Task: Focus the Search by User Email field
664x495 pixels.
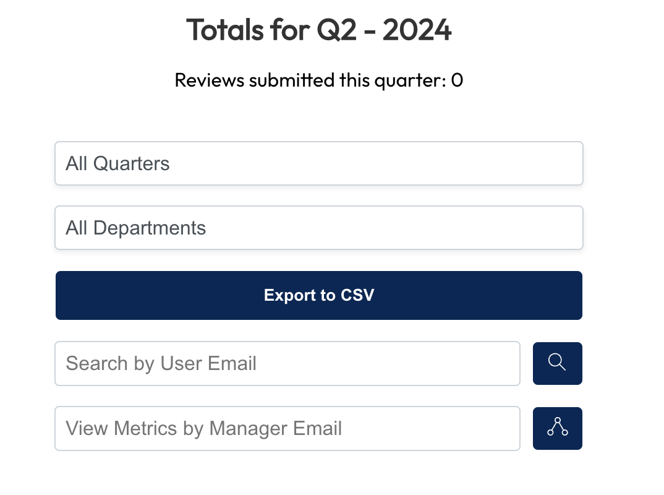Action: pos(287,363)
